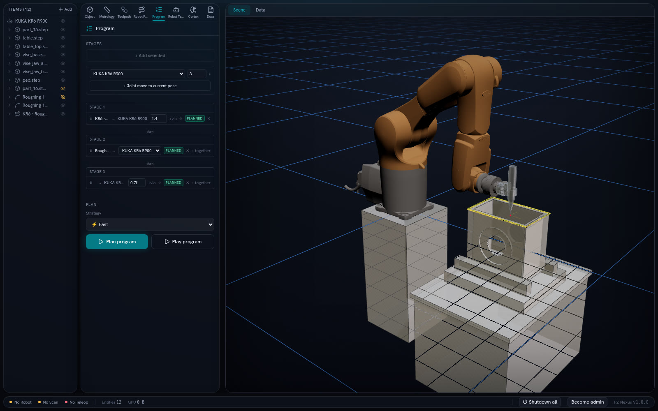This screenshot has height=411, width=658.
Task: Click the toolpath icon of Roughing 1
Action: (17, 97)
